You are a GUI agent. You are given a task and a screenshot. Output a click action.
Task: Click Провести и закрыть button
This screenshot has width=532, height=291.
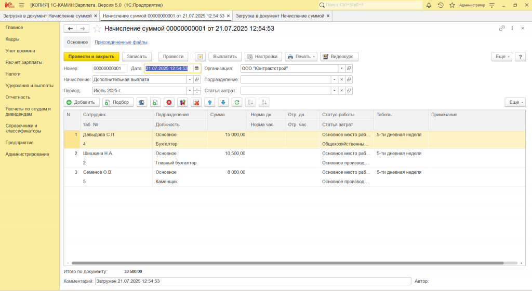(91, 57)
